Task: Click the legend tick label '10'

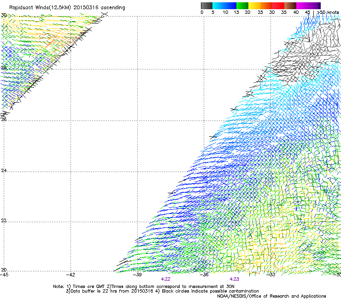Action: coord(225,12)
